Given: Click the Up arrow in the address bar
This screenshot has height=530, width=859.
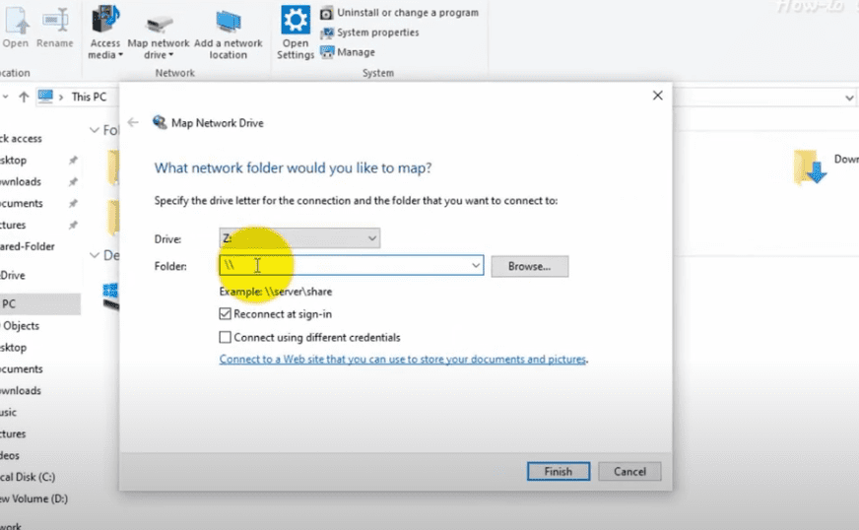Looking at the screenshot, I should coord(24,97).
